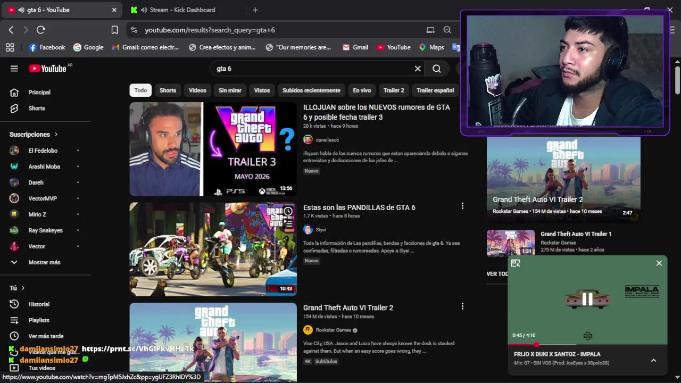Screen dimensions: 681x383
Task: Switch to Stream - Kick Dashboard tab
Action: [x=182, y=10]
